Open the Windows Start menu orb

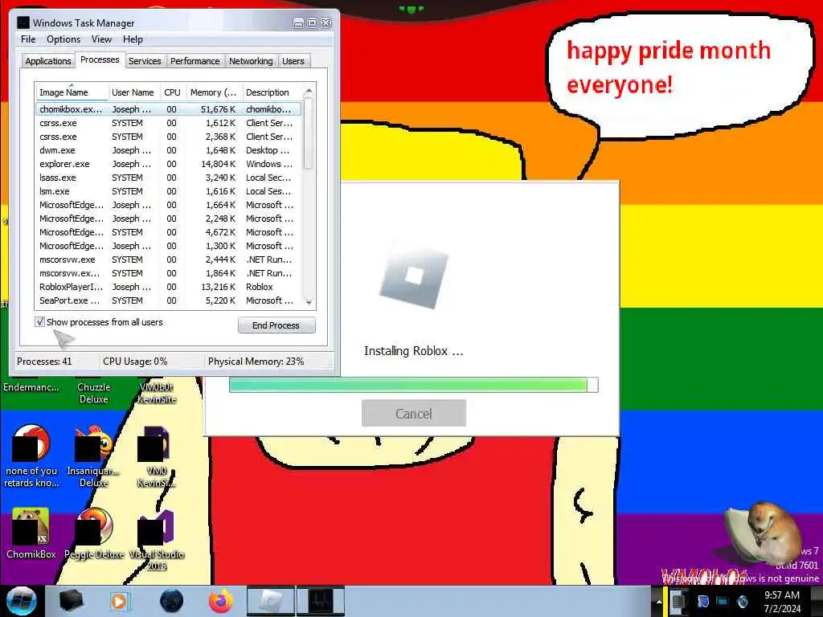tap(22, 601)
